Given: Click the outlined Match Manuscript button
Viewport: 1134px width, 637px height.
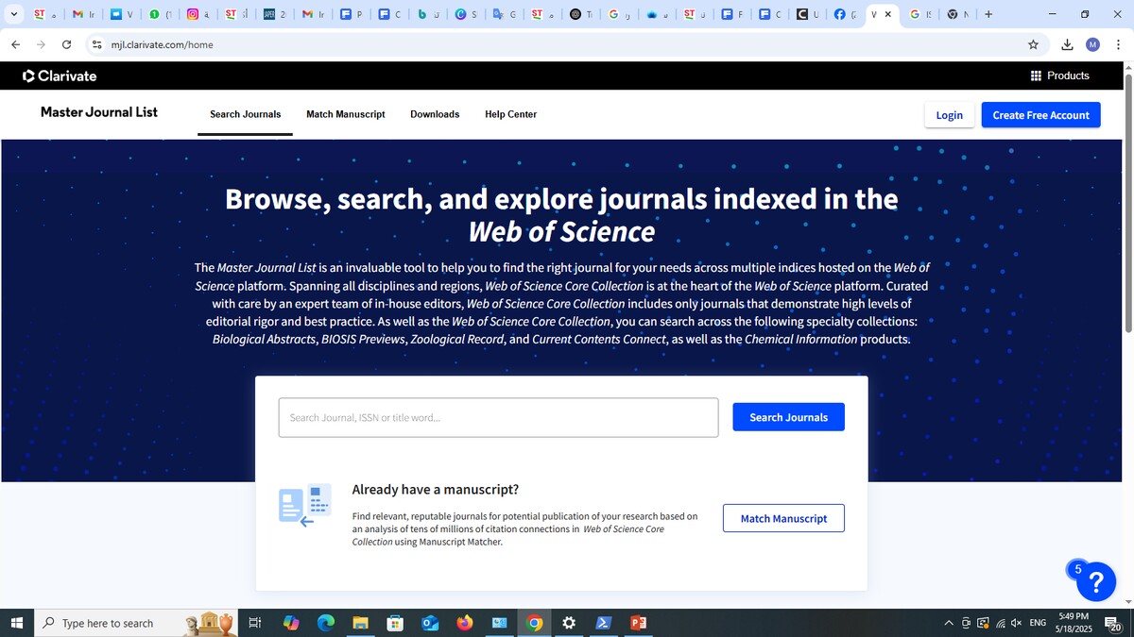Looking at the screenshot, I should [x=783, y=518].
